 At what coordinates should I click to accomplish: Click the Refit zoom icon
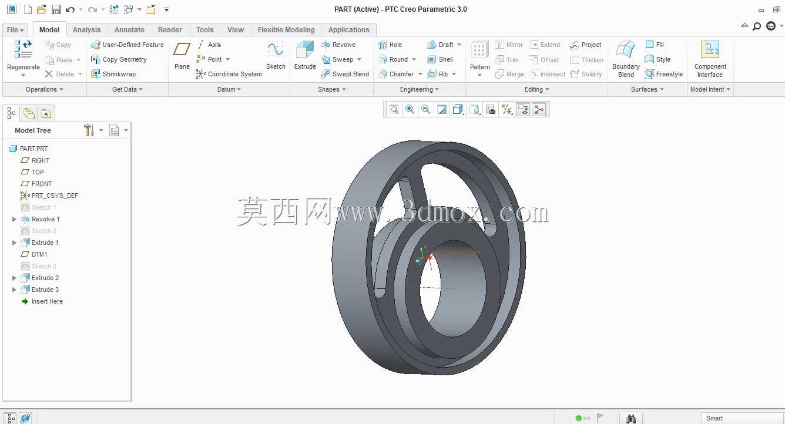point(394,109)
